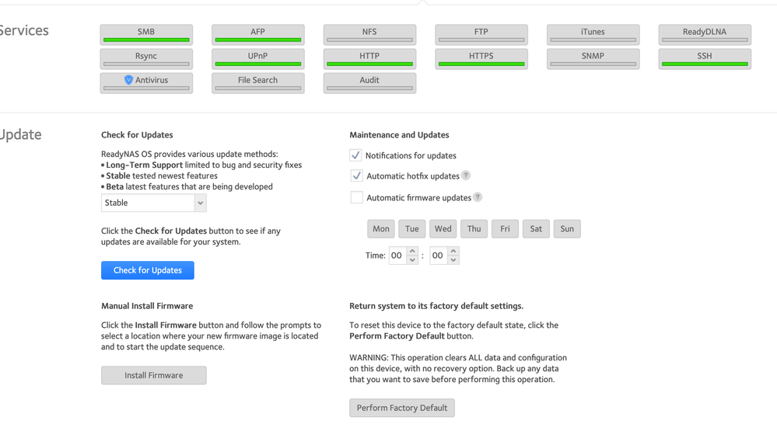Toggle the SSH service
Screen dimensions: 777x431
click(x=705, y=58)
